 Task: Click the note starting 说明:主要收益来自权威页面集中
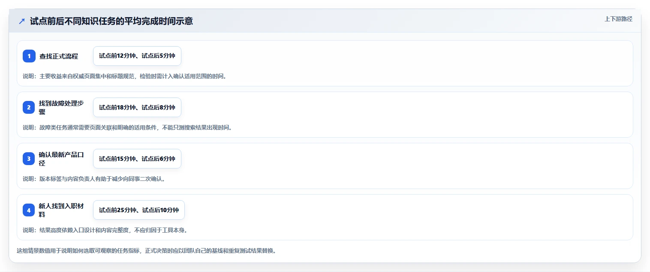124,76
